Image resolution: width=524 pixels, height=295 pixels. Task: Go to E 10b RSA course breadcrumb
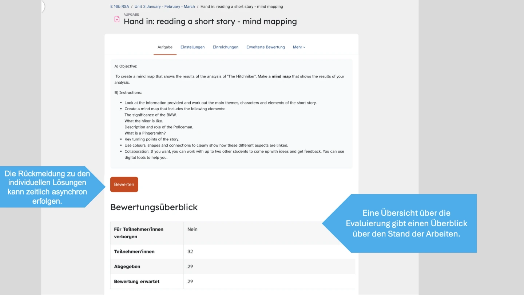coord(119,7)
